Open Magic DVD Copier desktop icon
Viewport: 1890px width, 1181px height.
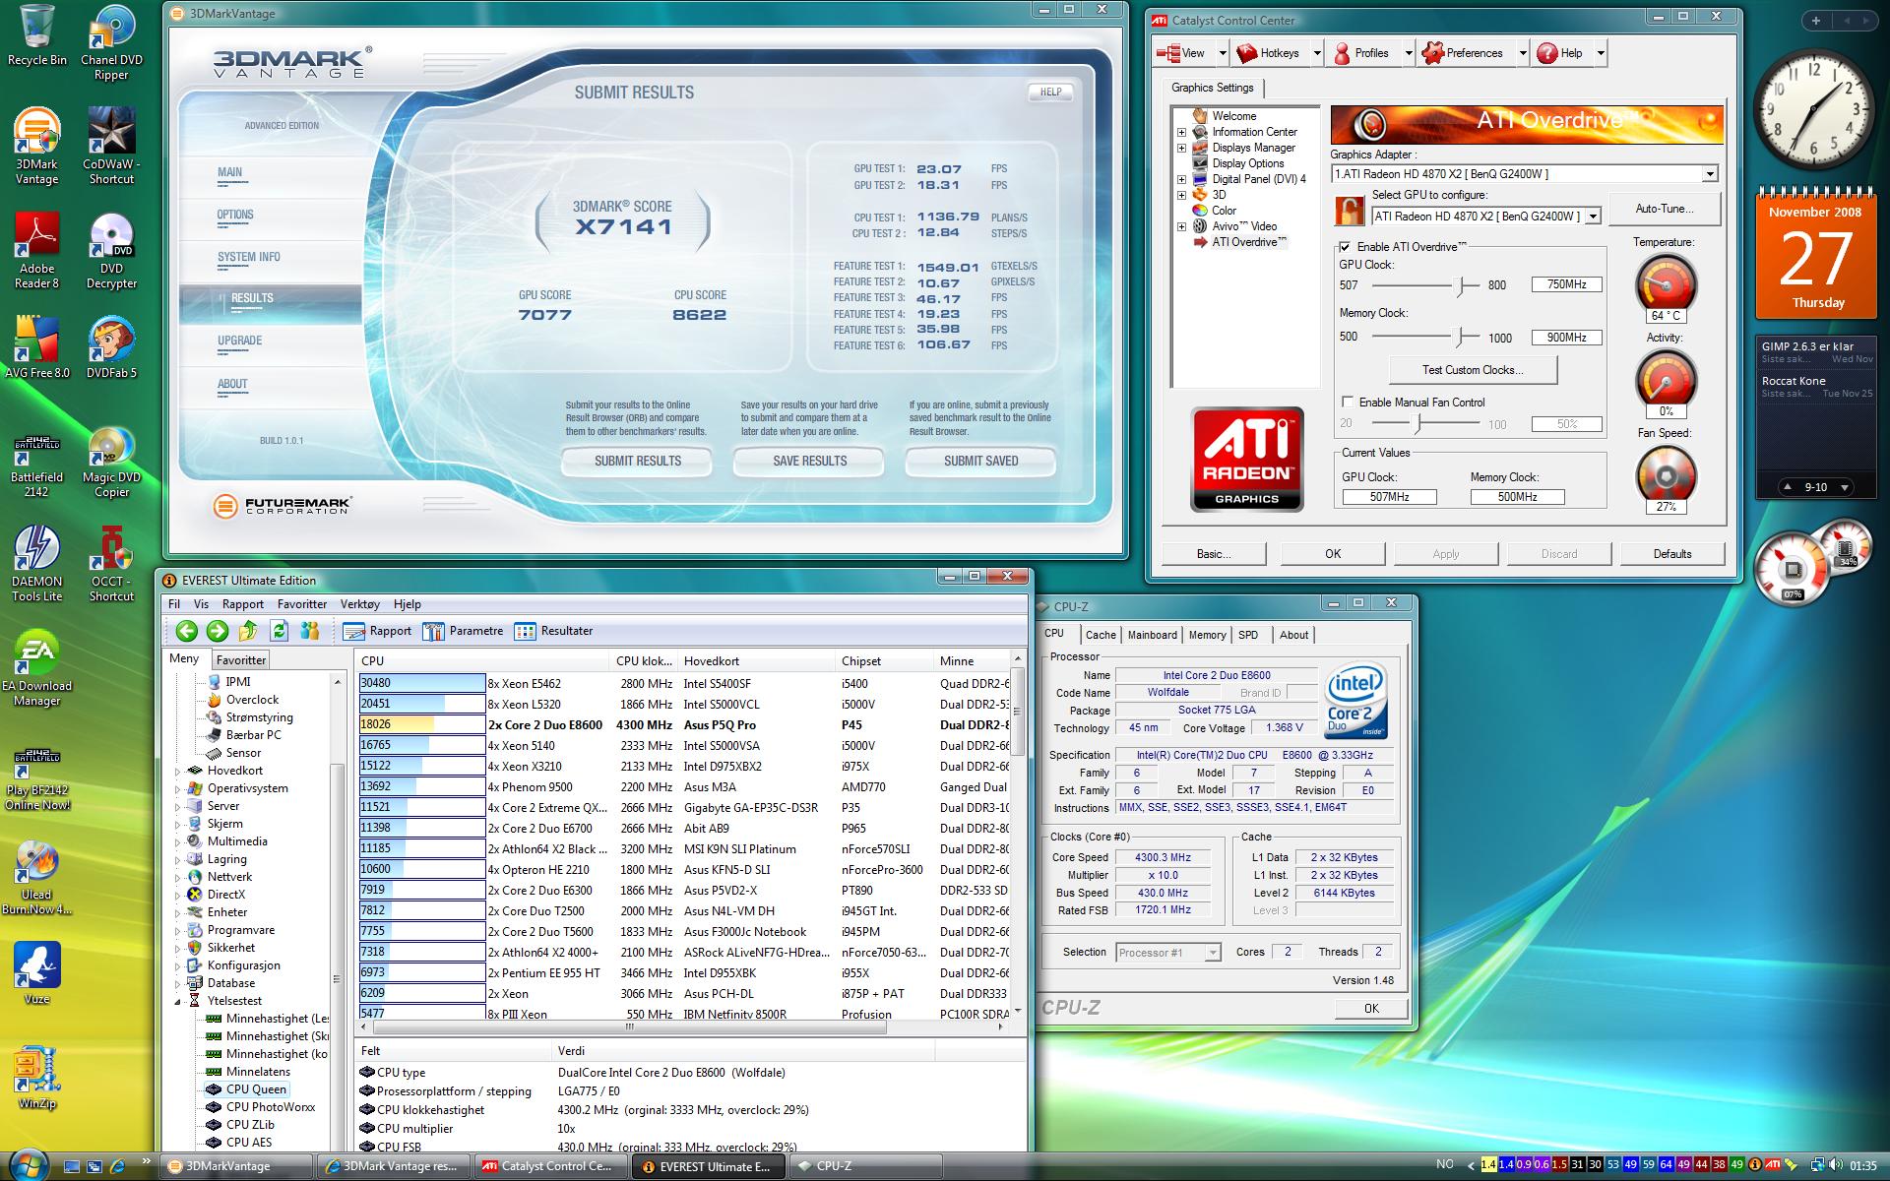[x=111, y=460]
